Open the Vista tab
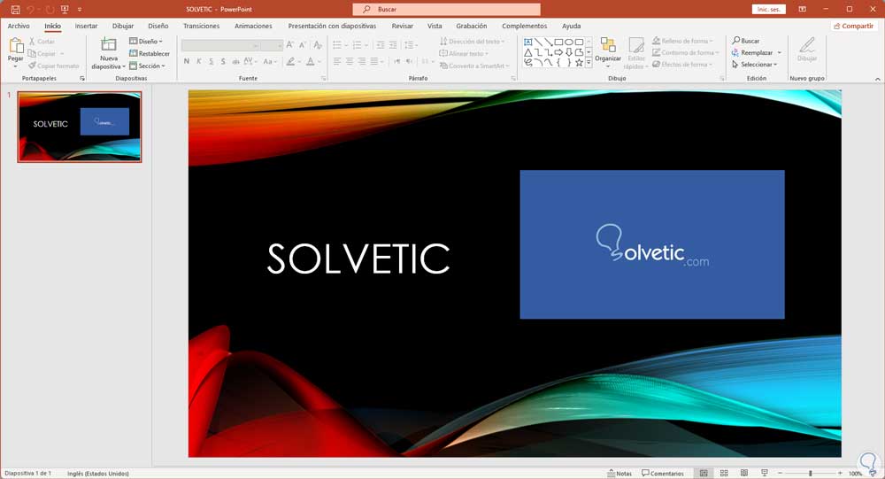 point(435,26)
